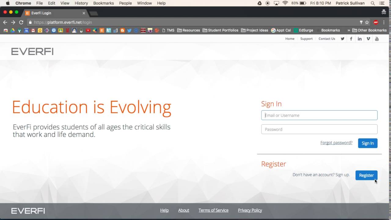Expand the Student Portfolios bookmarks folder

click(221, 30)
